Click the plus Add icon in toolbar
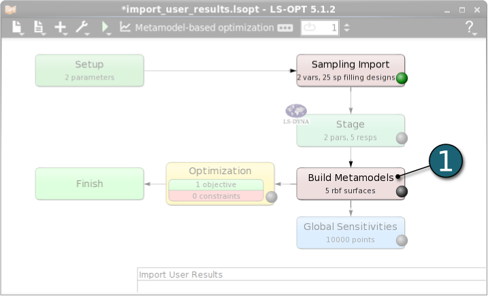Screen dimensions: 488x296 (x=60, y=27)
